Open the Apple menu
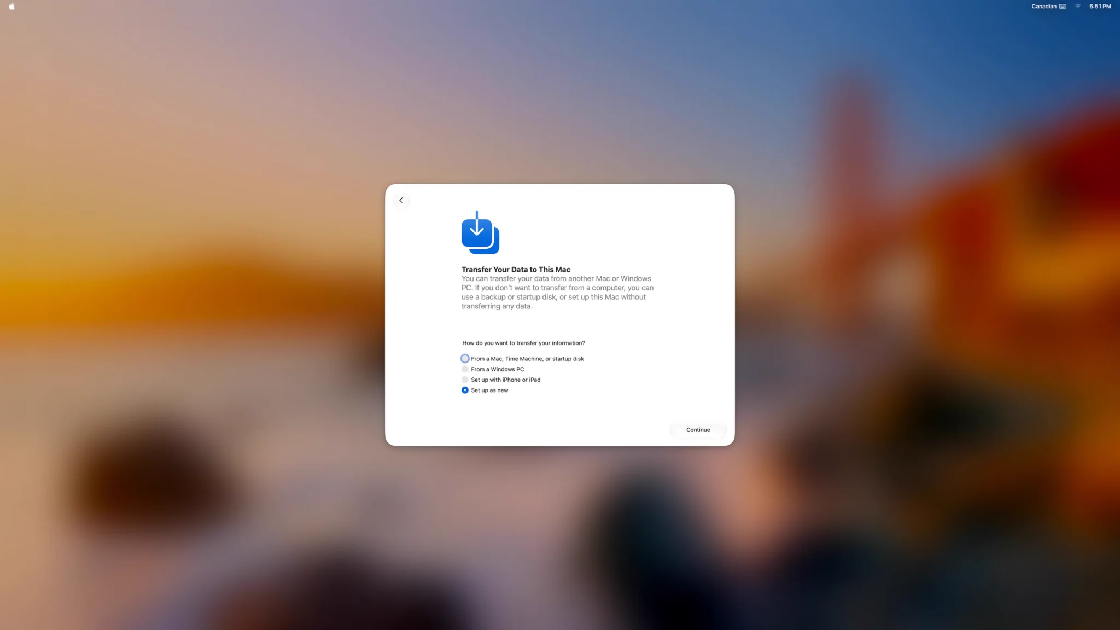Screen dimensions: 1120x630 point(12,7)
